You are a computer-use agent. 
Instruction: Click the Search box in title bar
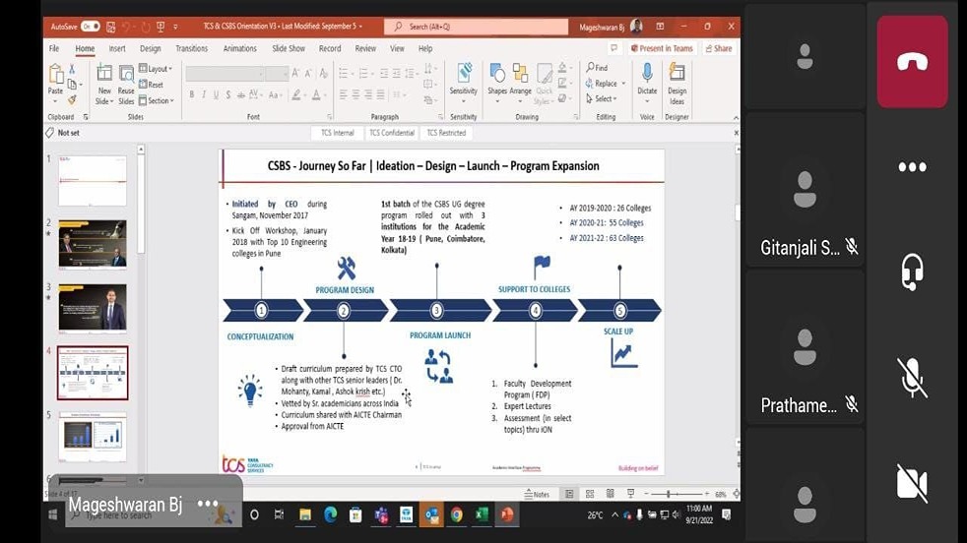pos(476,27)
